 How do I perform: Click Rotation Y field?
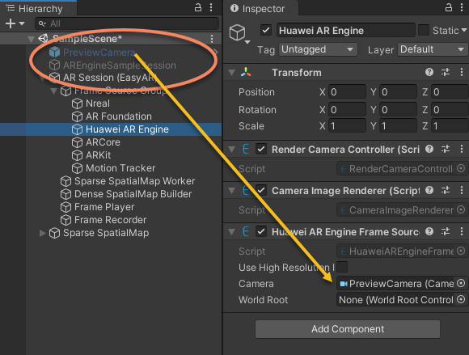(x=398, y=110)
